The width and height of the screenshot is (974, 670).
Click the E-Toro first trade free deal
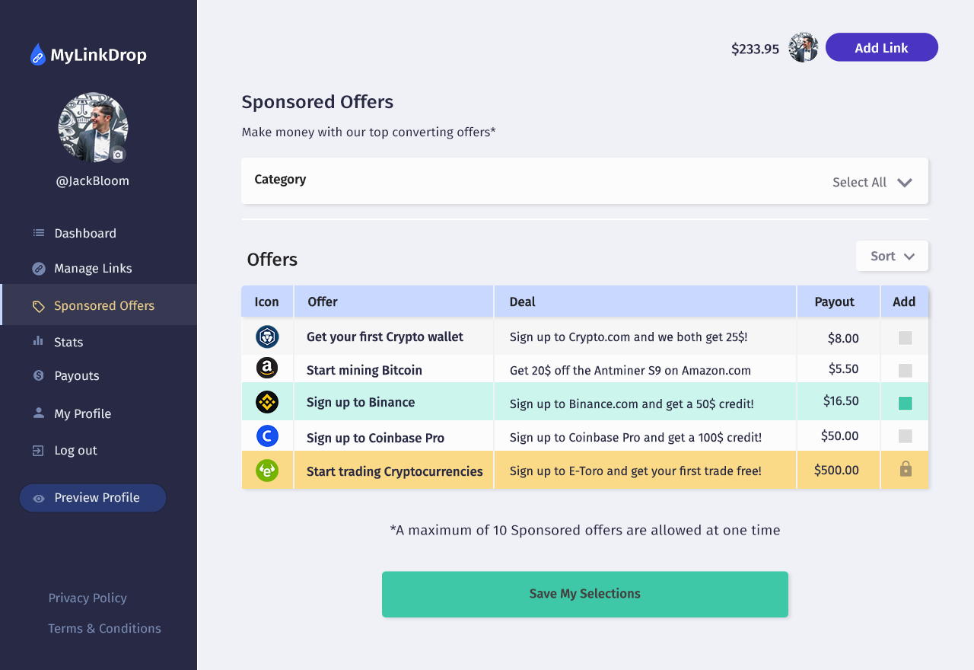(x=635, y=471)
